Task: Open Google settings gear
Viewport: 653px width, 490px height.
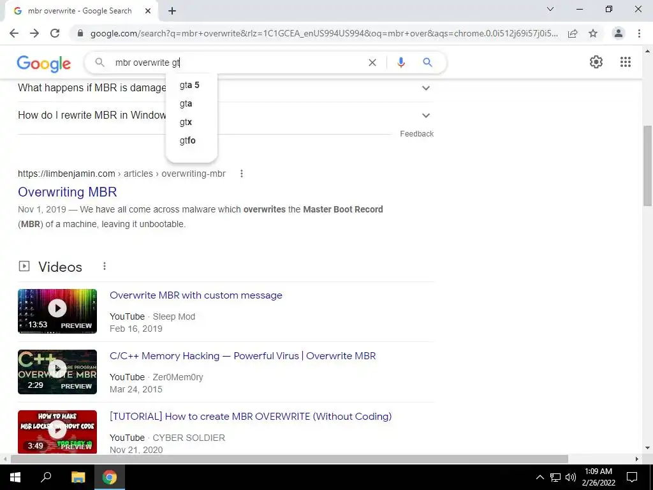Action: [596, 62]
